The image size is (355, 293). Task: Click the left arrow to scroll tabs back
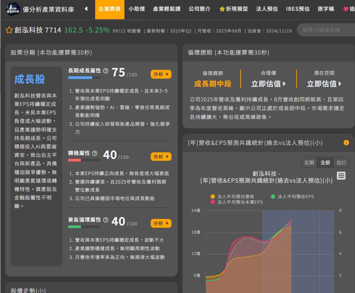pyautogui.click(x=86, y=9)
